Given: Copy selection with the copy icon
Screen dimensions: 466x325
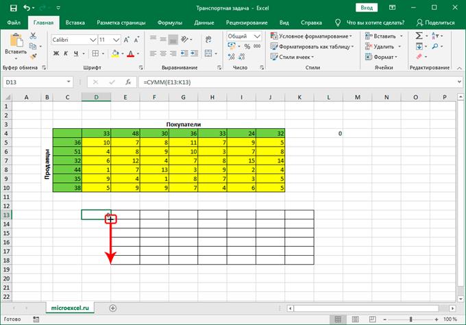Looking at the screenshot, I should (33, 46).
